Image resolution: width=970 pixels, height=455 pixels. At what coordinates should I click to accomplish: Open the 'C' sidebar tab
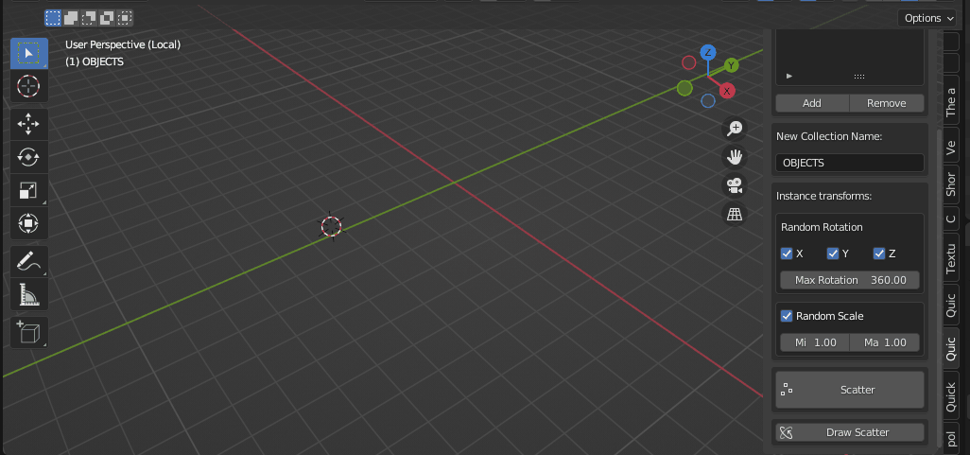point(951,218)
